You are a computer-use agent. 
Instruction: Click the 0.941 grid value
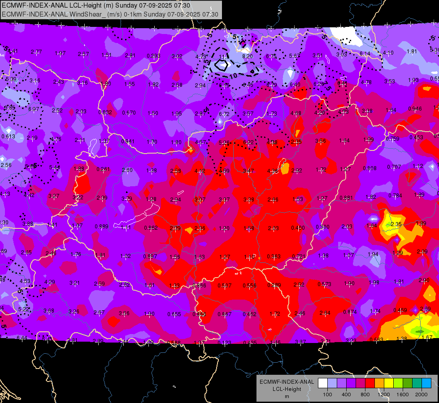(x=128, y=141)
